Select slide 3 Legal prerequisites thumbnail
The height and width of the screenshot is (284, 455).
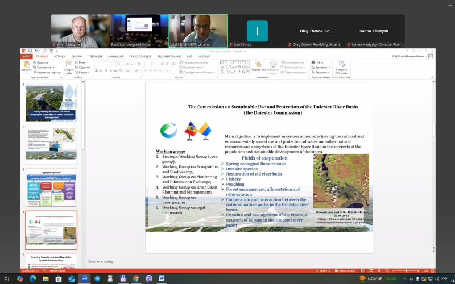click(51, 187)
